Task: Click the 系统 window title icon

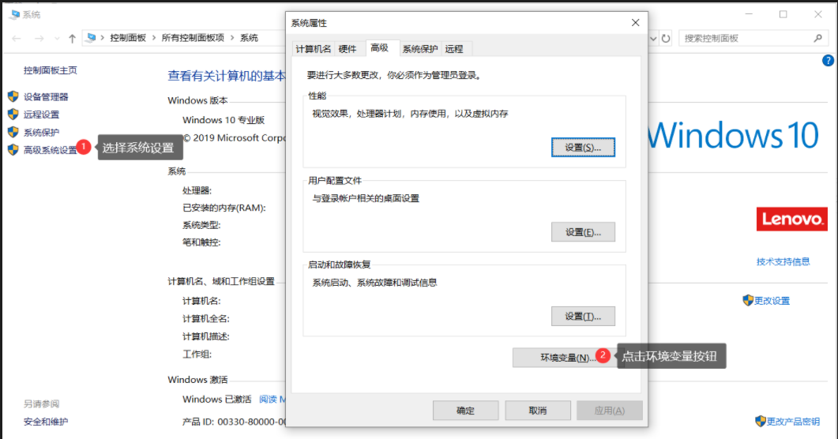Action: tap(14, 14)
